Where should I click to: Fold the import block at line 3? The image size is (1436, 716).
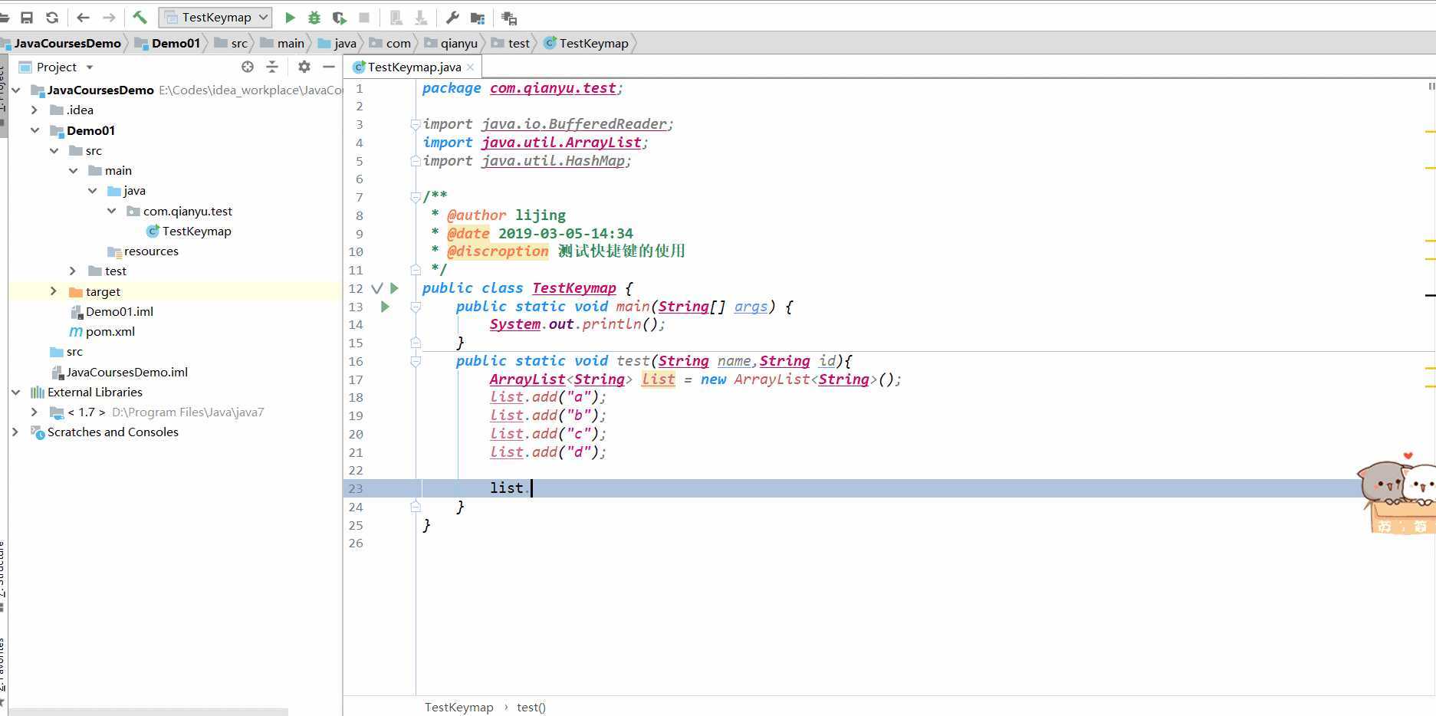415,124
